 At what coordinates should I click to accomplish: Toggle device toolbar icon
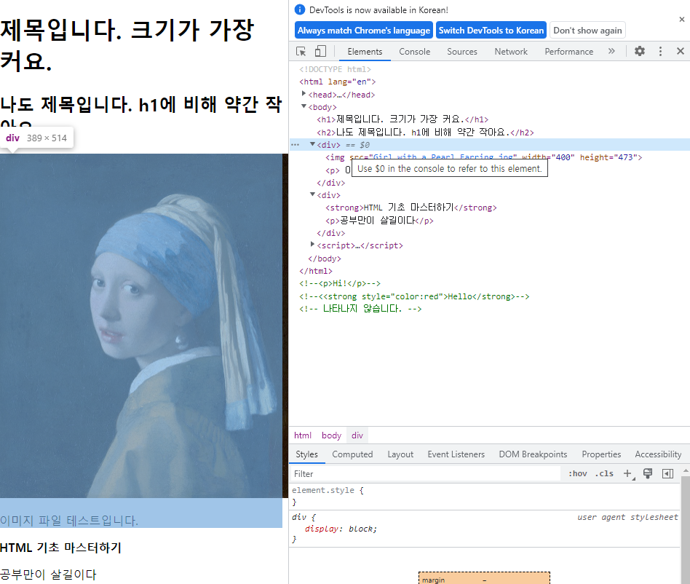tap(320, 52)
